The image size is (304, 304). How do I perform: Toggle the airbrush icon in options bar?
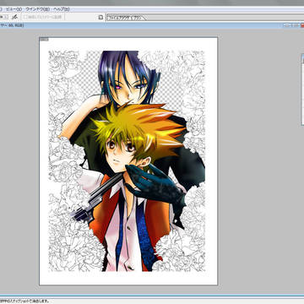pyautogui.click(x=15, y=17)
